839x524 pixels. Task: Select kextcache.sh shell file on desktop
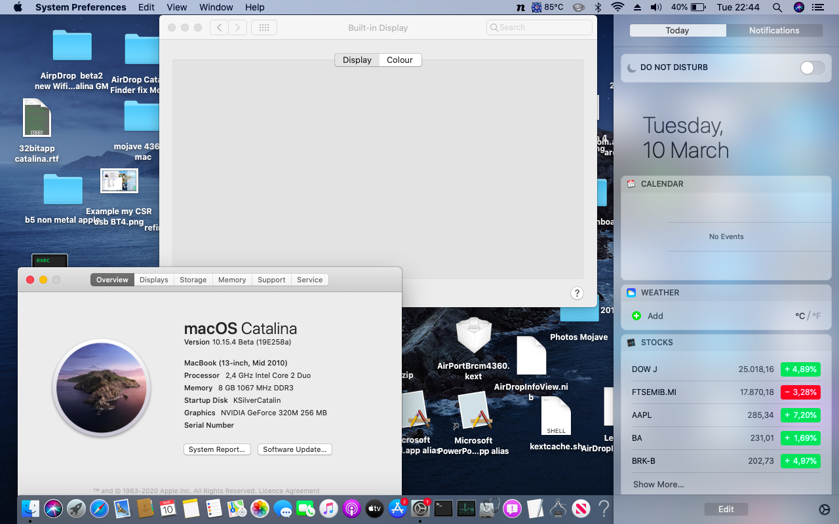click(x=556, y=423)
